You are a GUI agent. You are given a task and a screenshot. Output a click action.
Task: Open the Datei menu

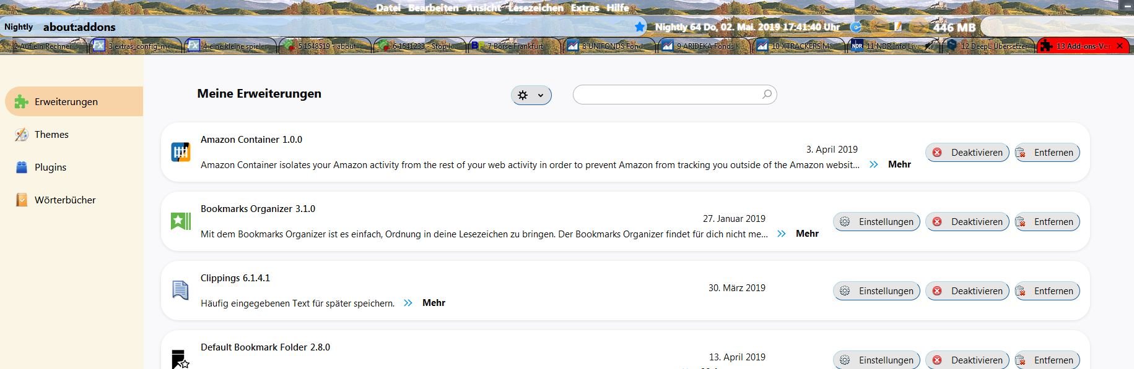(388, 7)
